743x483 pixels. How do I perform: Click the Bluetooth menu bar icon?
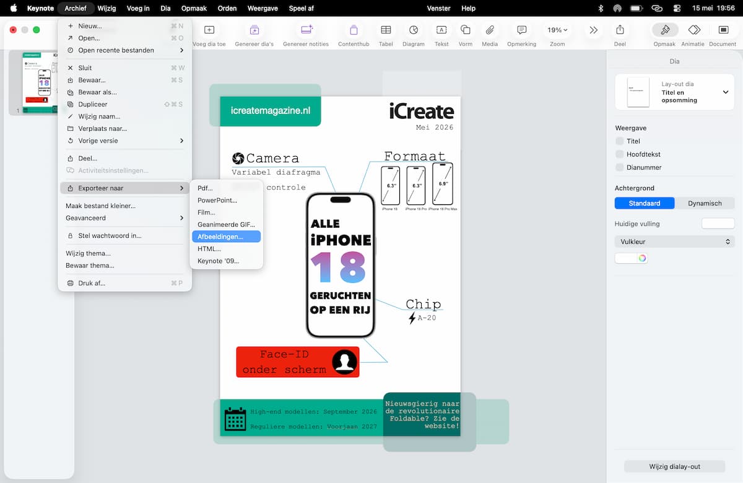600,8
